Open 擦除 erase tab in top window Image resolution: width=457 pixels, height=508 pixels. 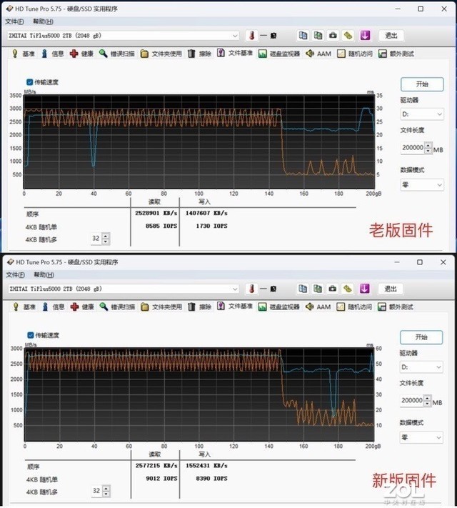coord(199,54)
